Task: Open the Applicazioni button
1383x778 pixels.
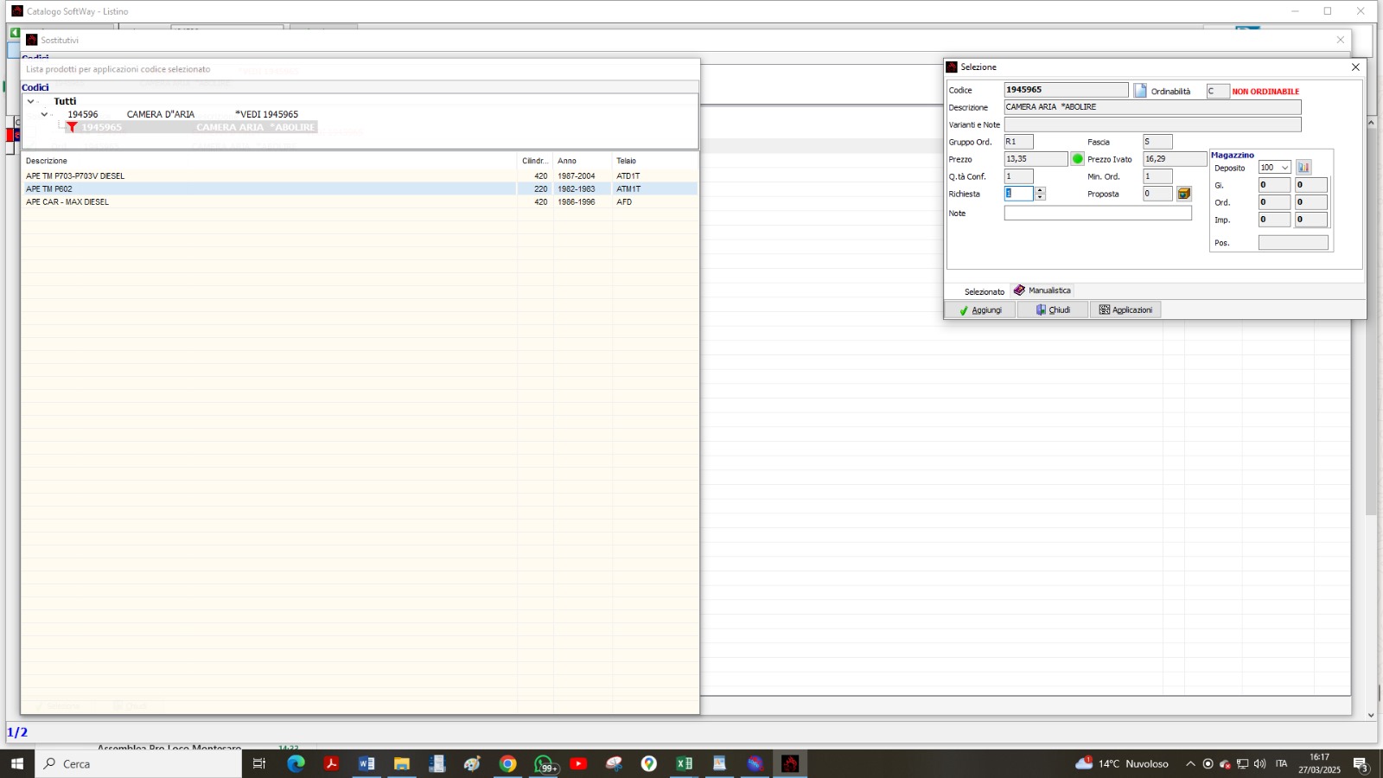Action: coord(1125,309)
